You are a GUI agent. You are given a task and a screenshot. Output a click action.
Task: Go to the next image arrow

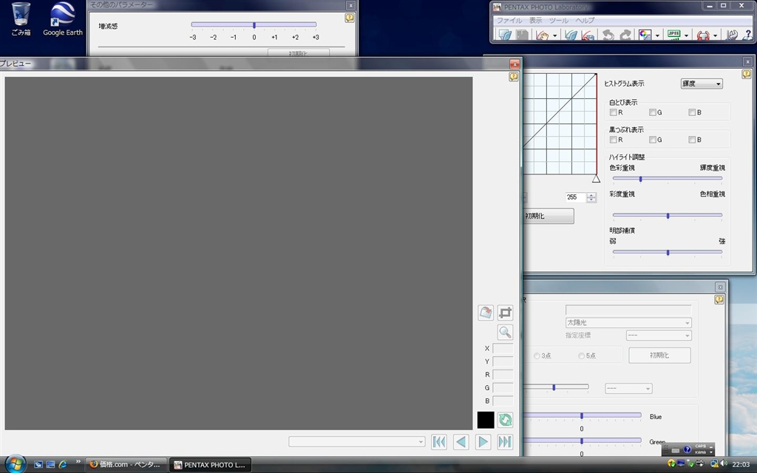tap(483, 442)
